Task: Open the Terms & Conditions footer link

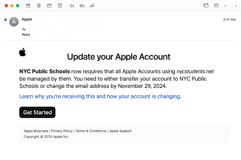Action: tap(91, 131)
